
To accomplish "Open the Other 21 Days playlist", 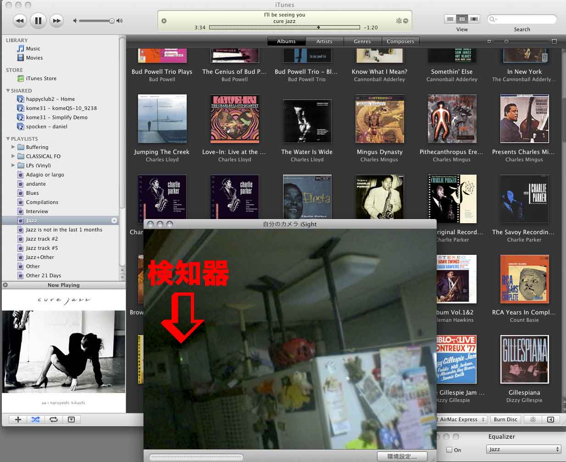I will [x=44, y=275].
